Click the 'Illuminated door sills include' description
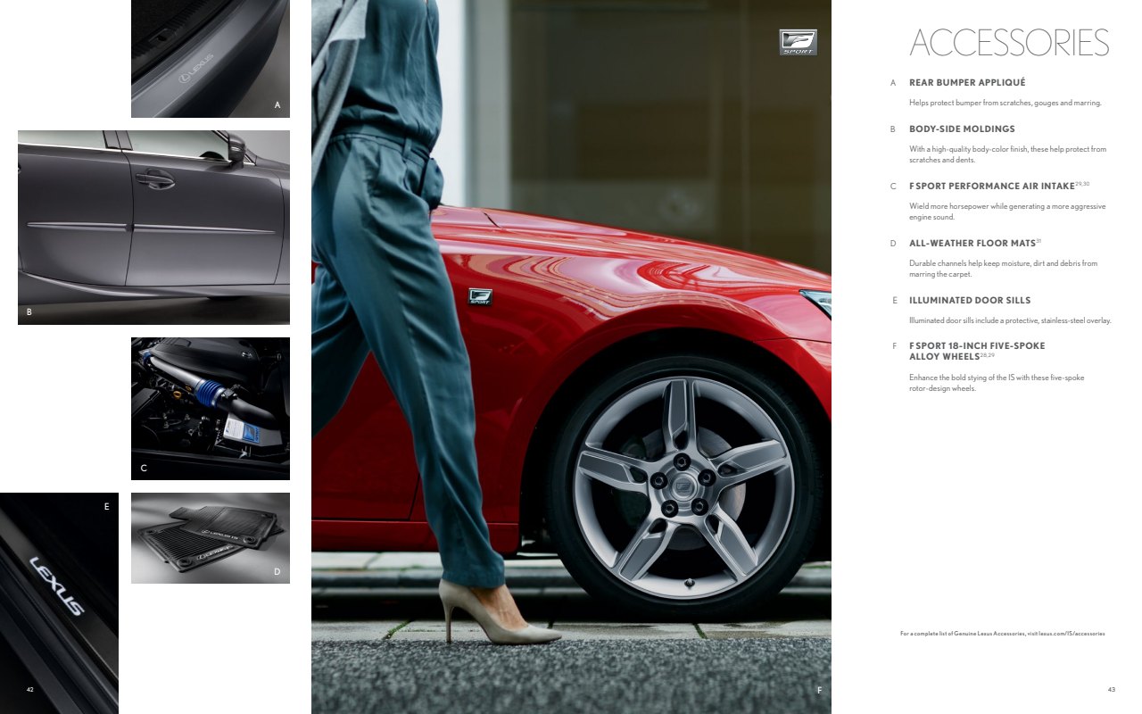Image resolution: width=1142 pixels, height=714 pixels. (x=1010, y=320)
